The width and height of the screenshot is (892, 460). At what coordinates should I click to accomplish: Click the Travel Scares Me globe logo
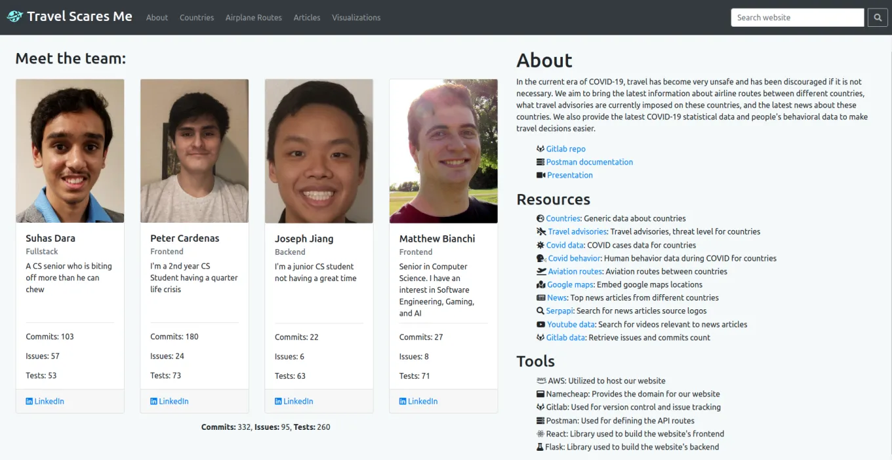point(14,16)
